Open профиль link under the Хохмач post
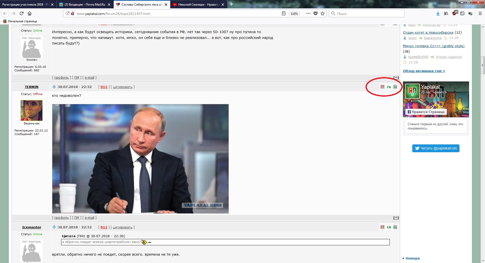Image resolution: width=485 pixels, height=263 pixels. click(61, 78)
